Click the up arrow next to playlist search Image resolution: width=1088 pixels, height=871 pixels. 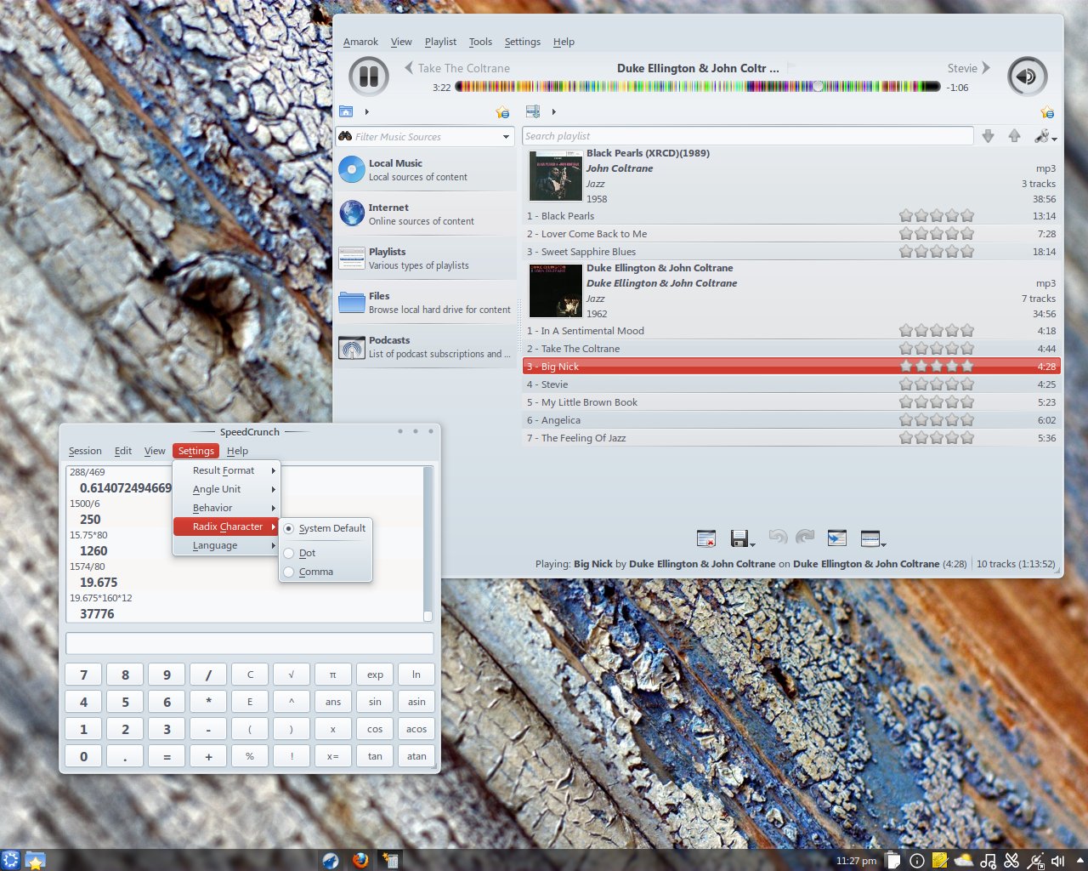[1014, 136]
